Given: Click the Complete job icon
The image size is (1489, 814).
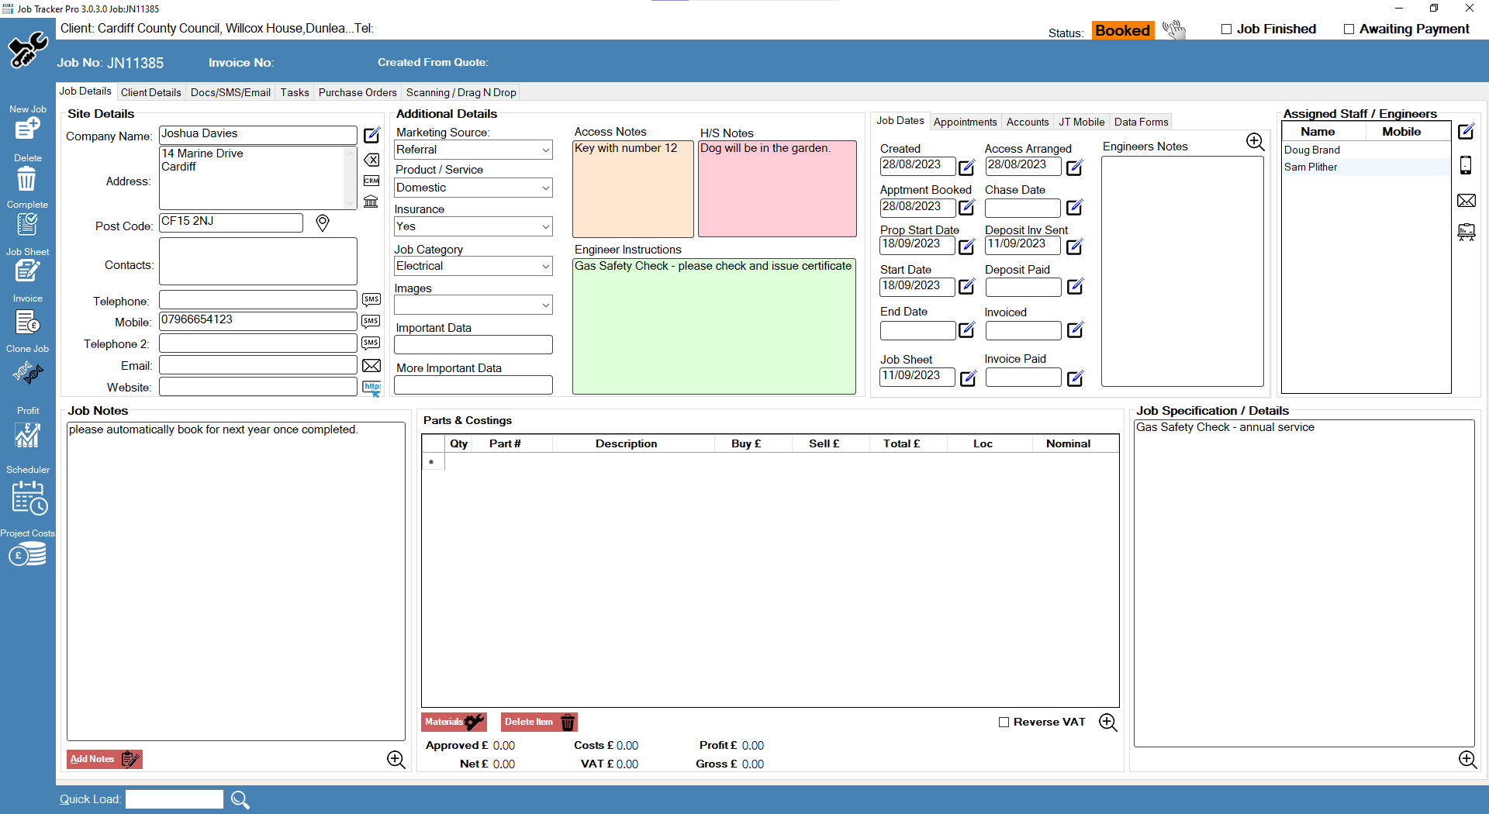Looking at the screenshot, I should click(26, 225).
